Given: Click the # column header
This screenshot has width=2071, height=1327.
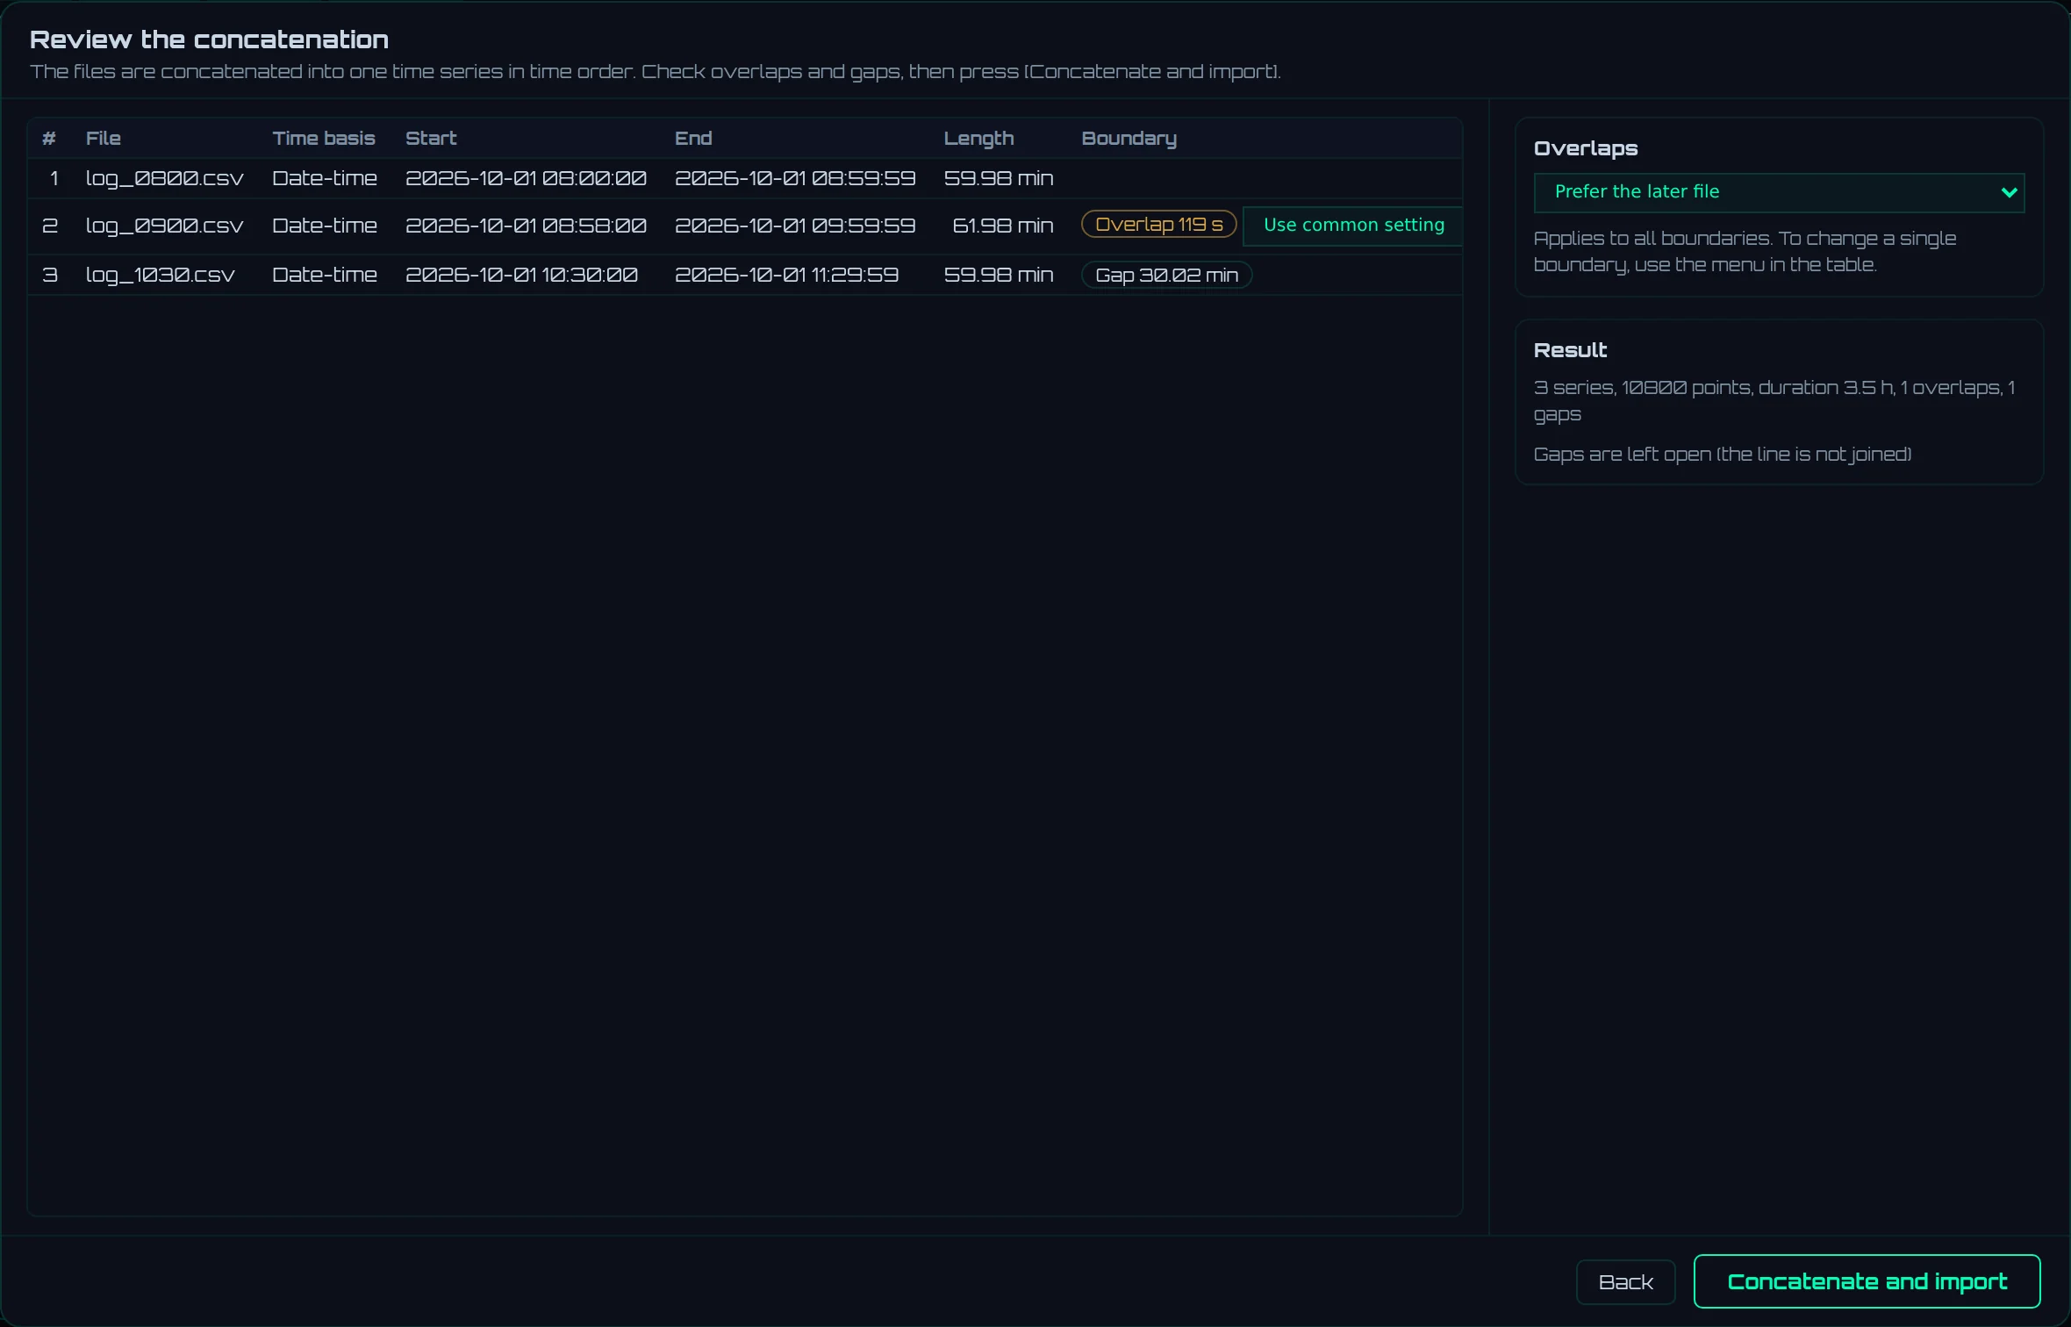Looking at the screenshot, I should (x=49, y=139).
